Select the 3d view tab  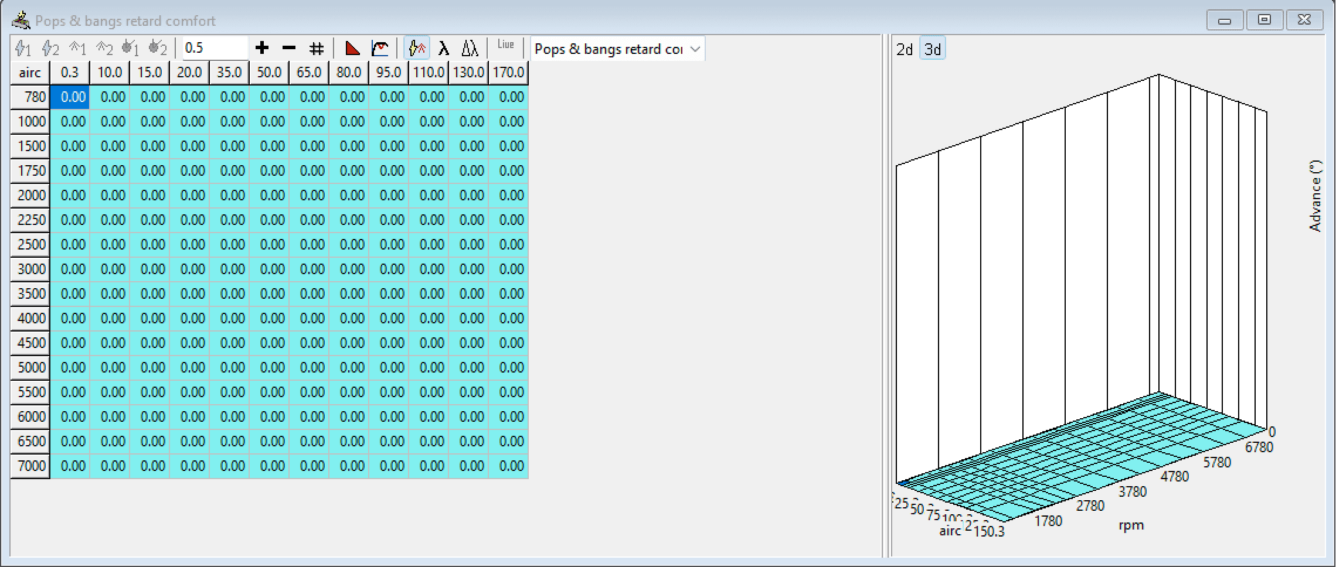(932, 49)
